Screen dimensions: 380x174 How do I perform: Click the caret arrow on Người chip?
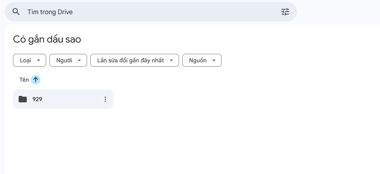point(79,60)
